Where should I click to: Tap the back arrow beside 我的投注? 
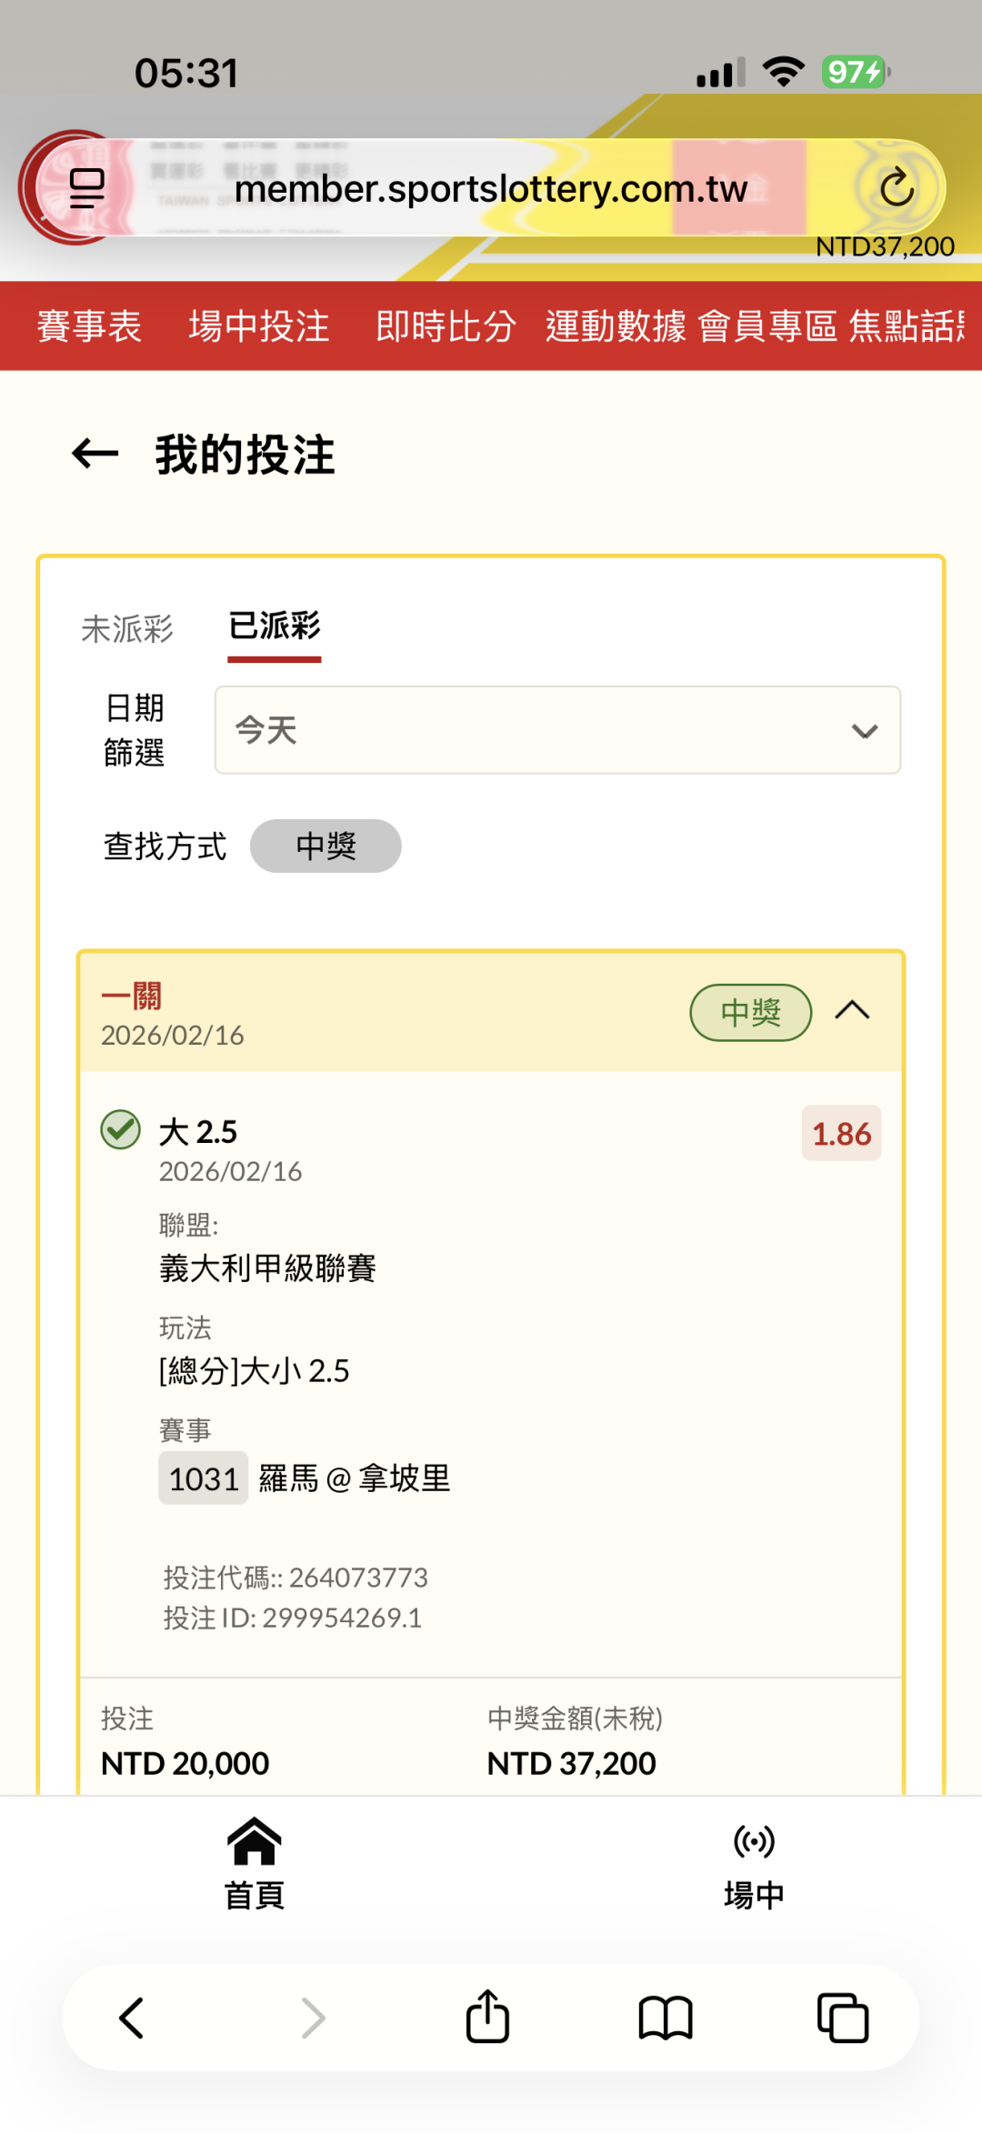(x=95, y=454)
